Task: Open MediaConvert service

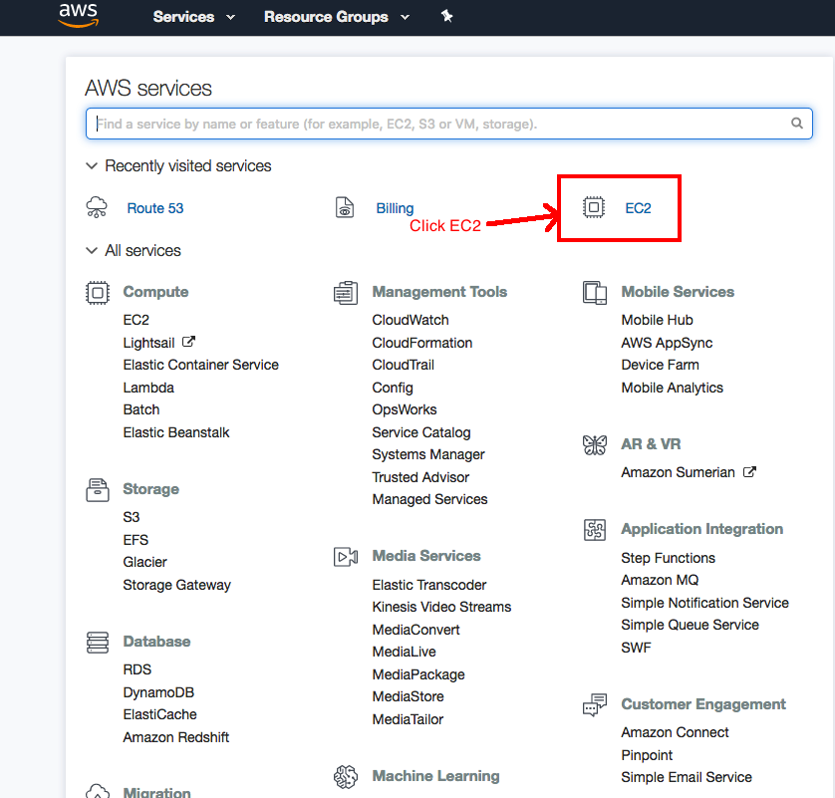Action: (x=416, y=630)
